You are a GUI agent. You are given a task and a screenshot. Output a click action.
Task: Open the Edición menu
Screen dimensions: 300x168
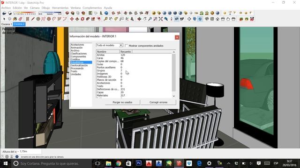[x=17, y=8]
